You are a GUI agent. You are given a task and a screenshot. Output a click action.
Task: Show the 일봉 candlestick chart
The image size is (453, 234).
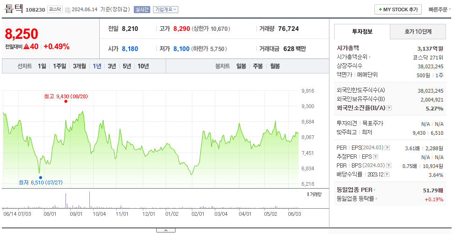[x=241, y=66]
